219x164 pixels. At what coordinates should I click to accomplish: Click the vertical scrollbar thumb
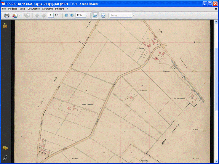click(216, 79)
